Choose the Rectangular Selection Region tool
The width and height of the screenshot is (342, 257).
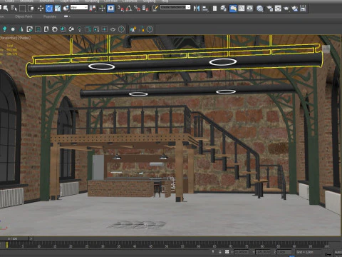tap(22, 9)
